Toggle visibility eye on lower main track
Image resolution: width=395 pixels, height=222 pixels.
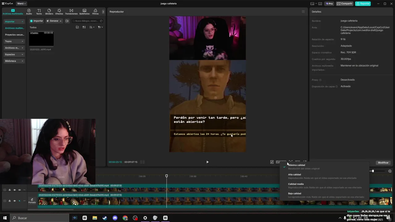(x=15, y=201)
